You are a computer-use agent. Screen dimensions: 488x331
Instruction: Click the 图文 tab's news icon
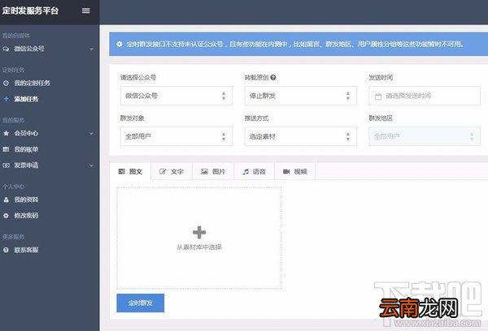pyautogui.click(x=122, y=171)
